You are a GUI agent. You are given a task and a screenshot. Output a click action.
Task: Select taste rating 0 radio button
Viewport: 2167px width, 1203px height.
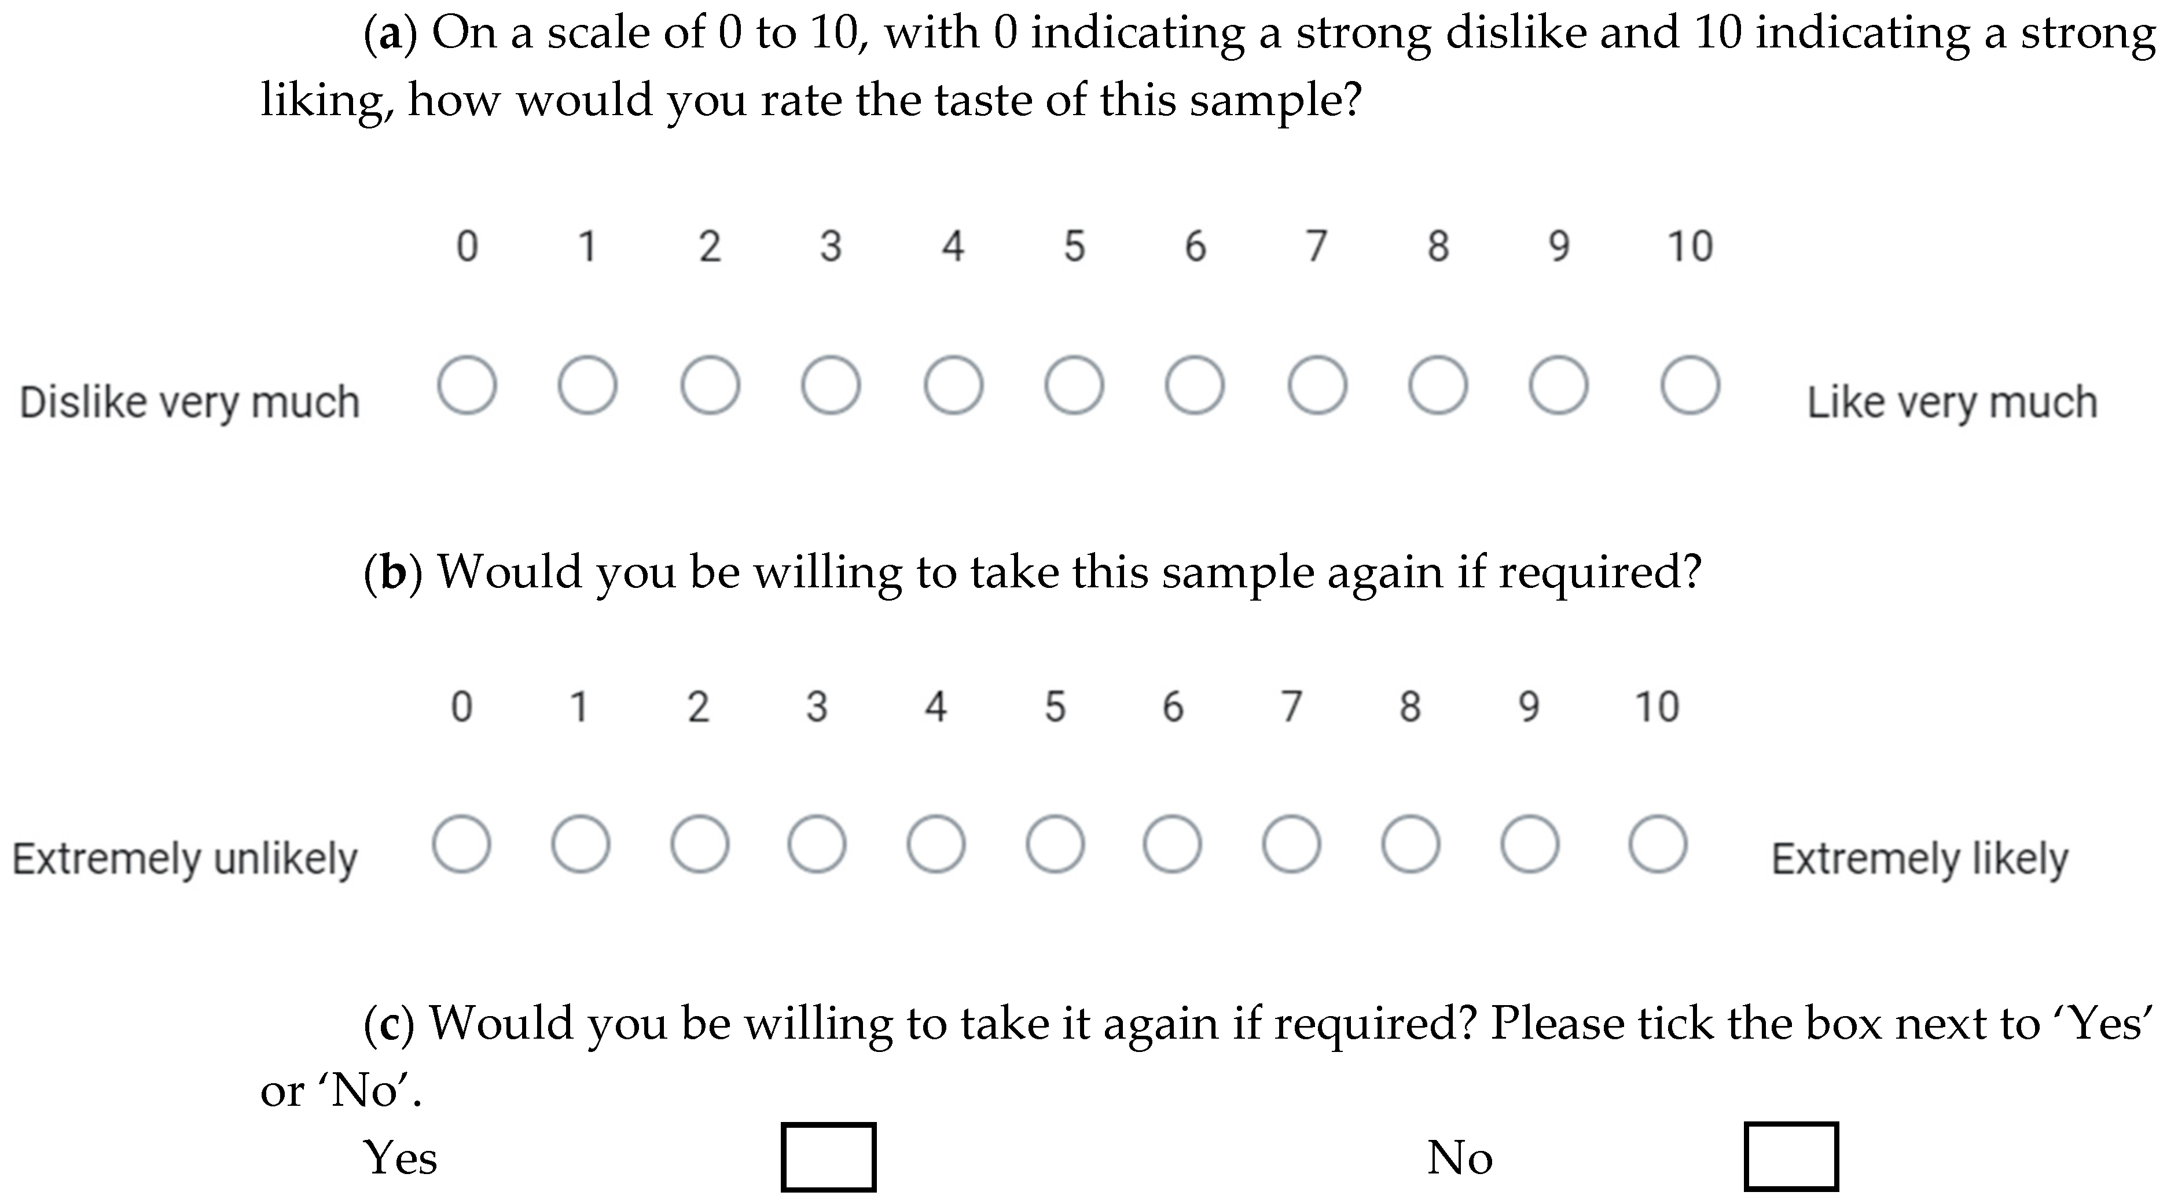[467, 385]
